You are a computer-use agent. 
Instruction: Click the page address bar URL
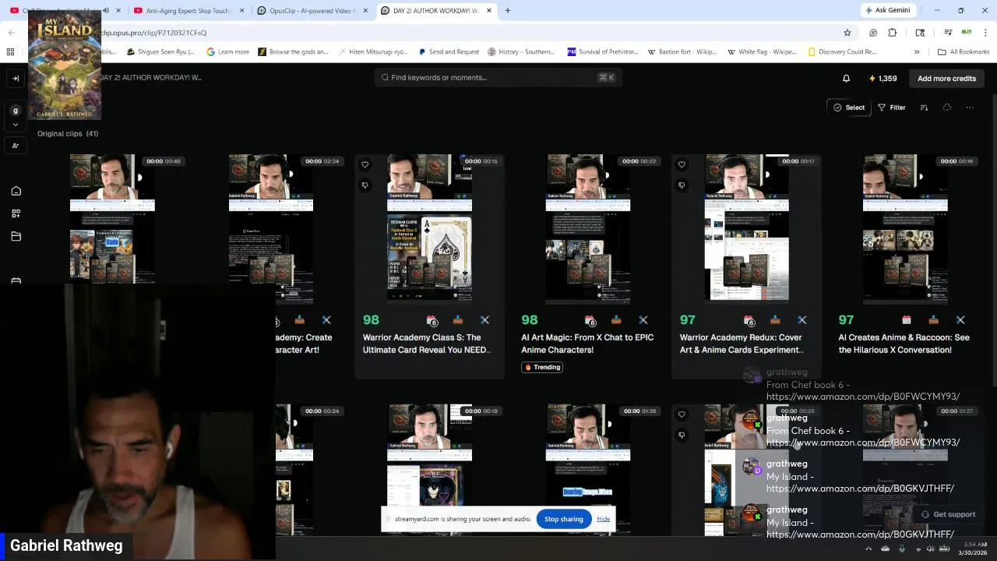(x=153, y=33)
